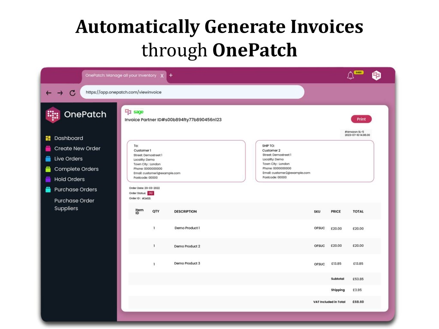
Task: Click the purple Hold Orders icon
Action: click(x=48, y=179)
